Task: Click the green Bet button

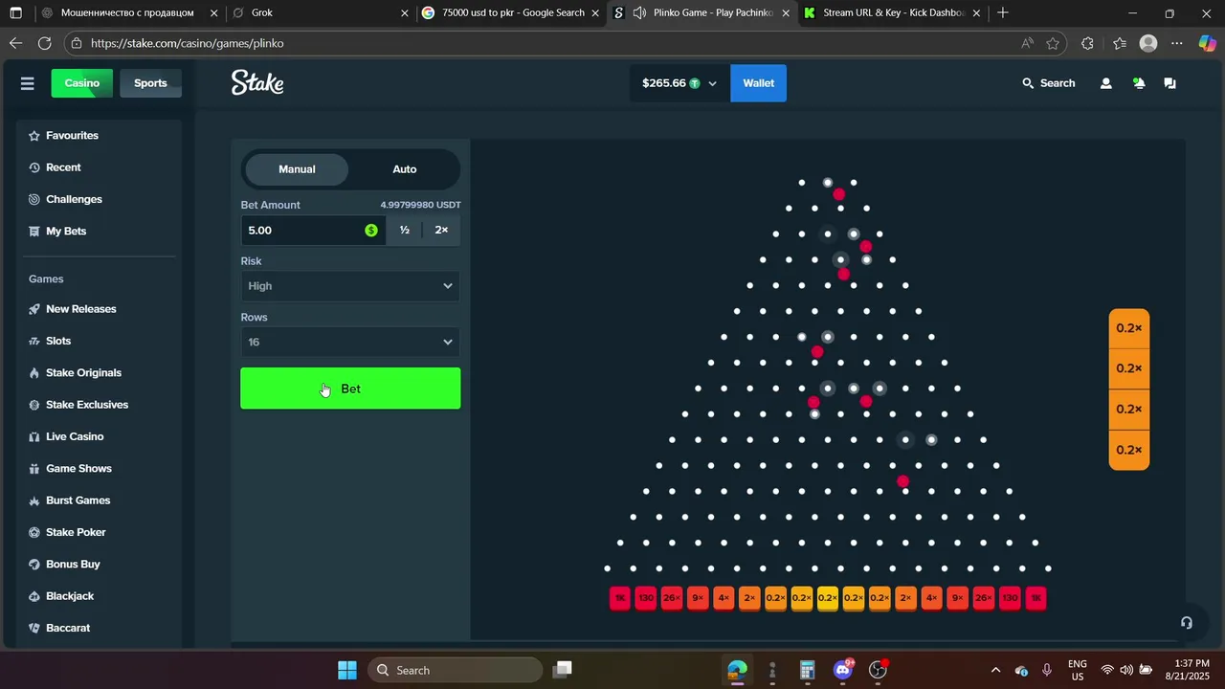Action: pyautogui.click(x=350, y=389)
